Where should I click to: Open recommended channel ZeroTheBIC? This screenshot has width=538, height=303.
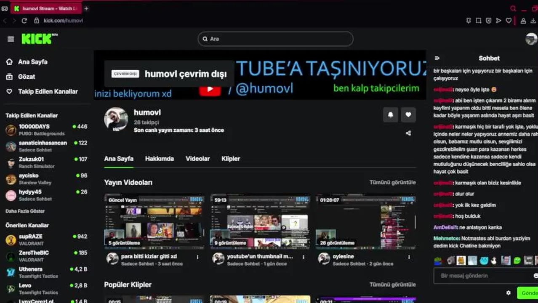point(46,256)
